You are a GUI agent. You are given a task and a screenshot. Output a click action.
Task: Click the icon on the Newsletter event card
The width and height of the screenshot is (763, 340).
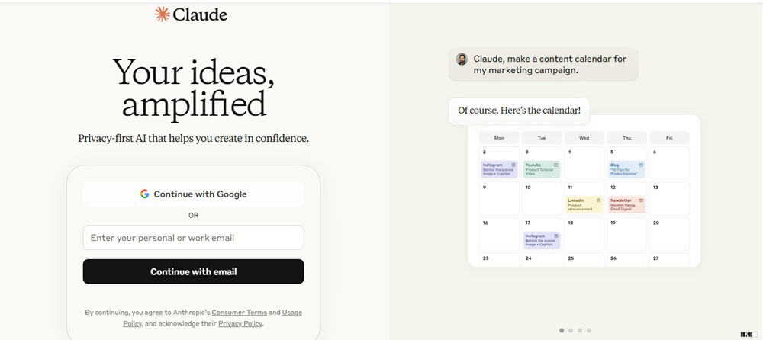coord(641,200)
